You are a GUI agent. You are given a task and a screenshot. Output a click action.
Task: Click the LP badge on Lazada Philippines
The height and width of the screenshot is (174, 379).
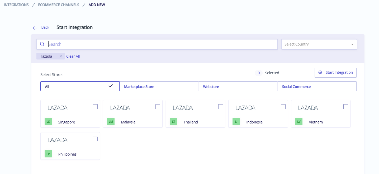click(x=48, y=154)
